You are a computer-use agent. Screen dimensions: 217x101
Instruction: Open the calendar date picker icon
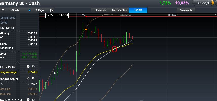point(52,10)
